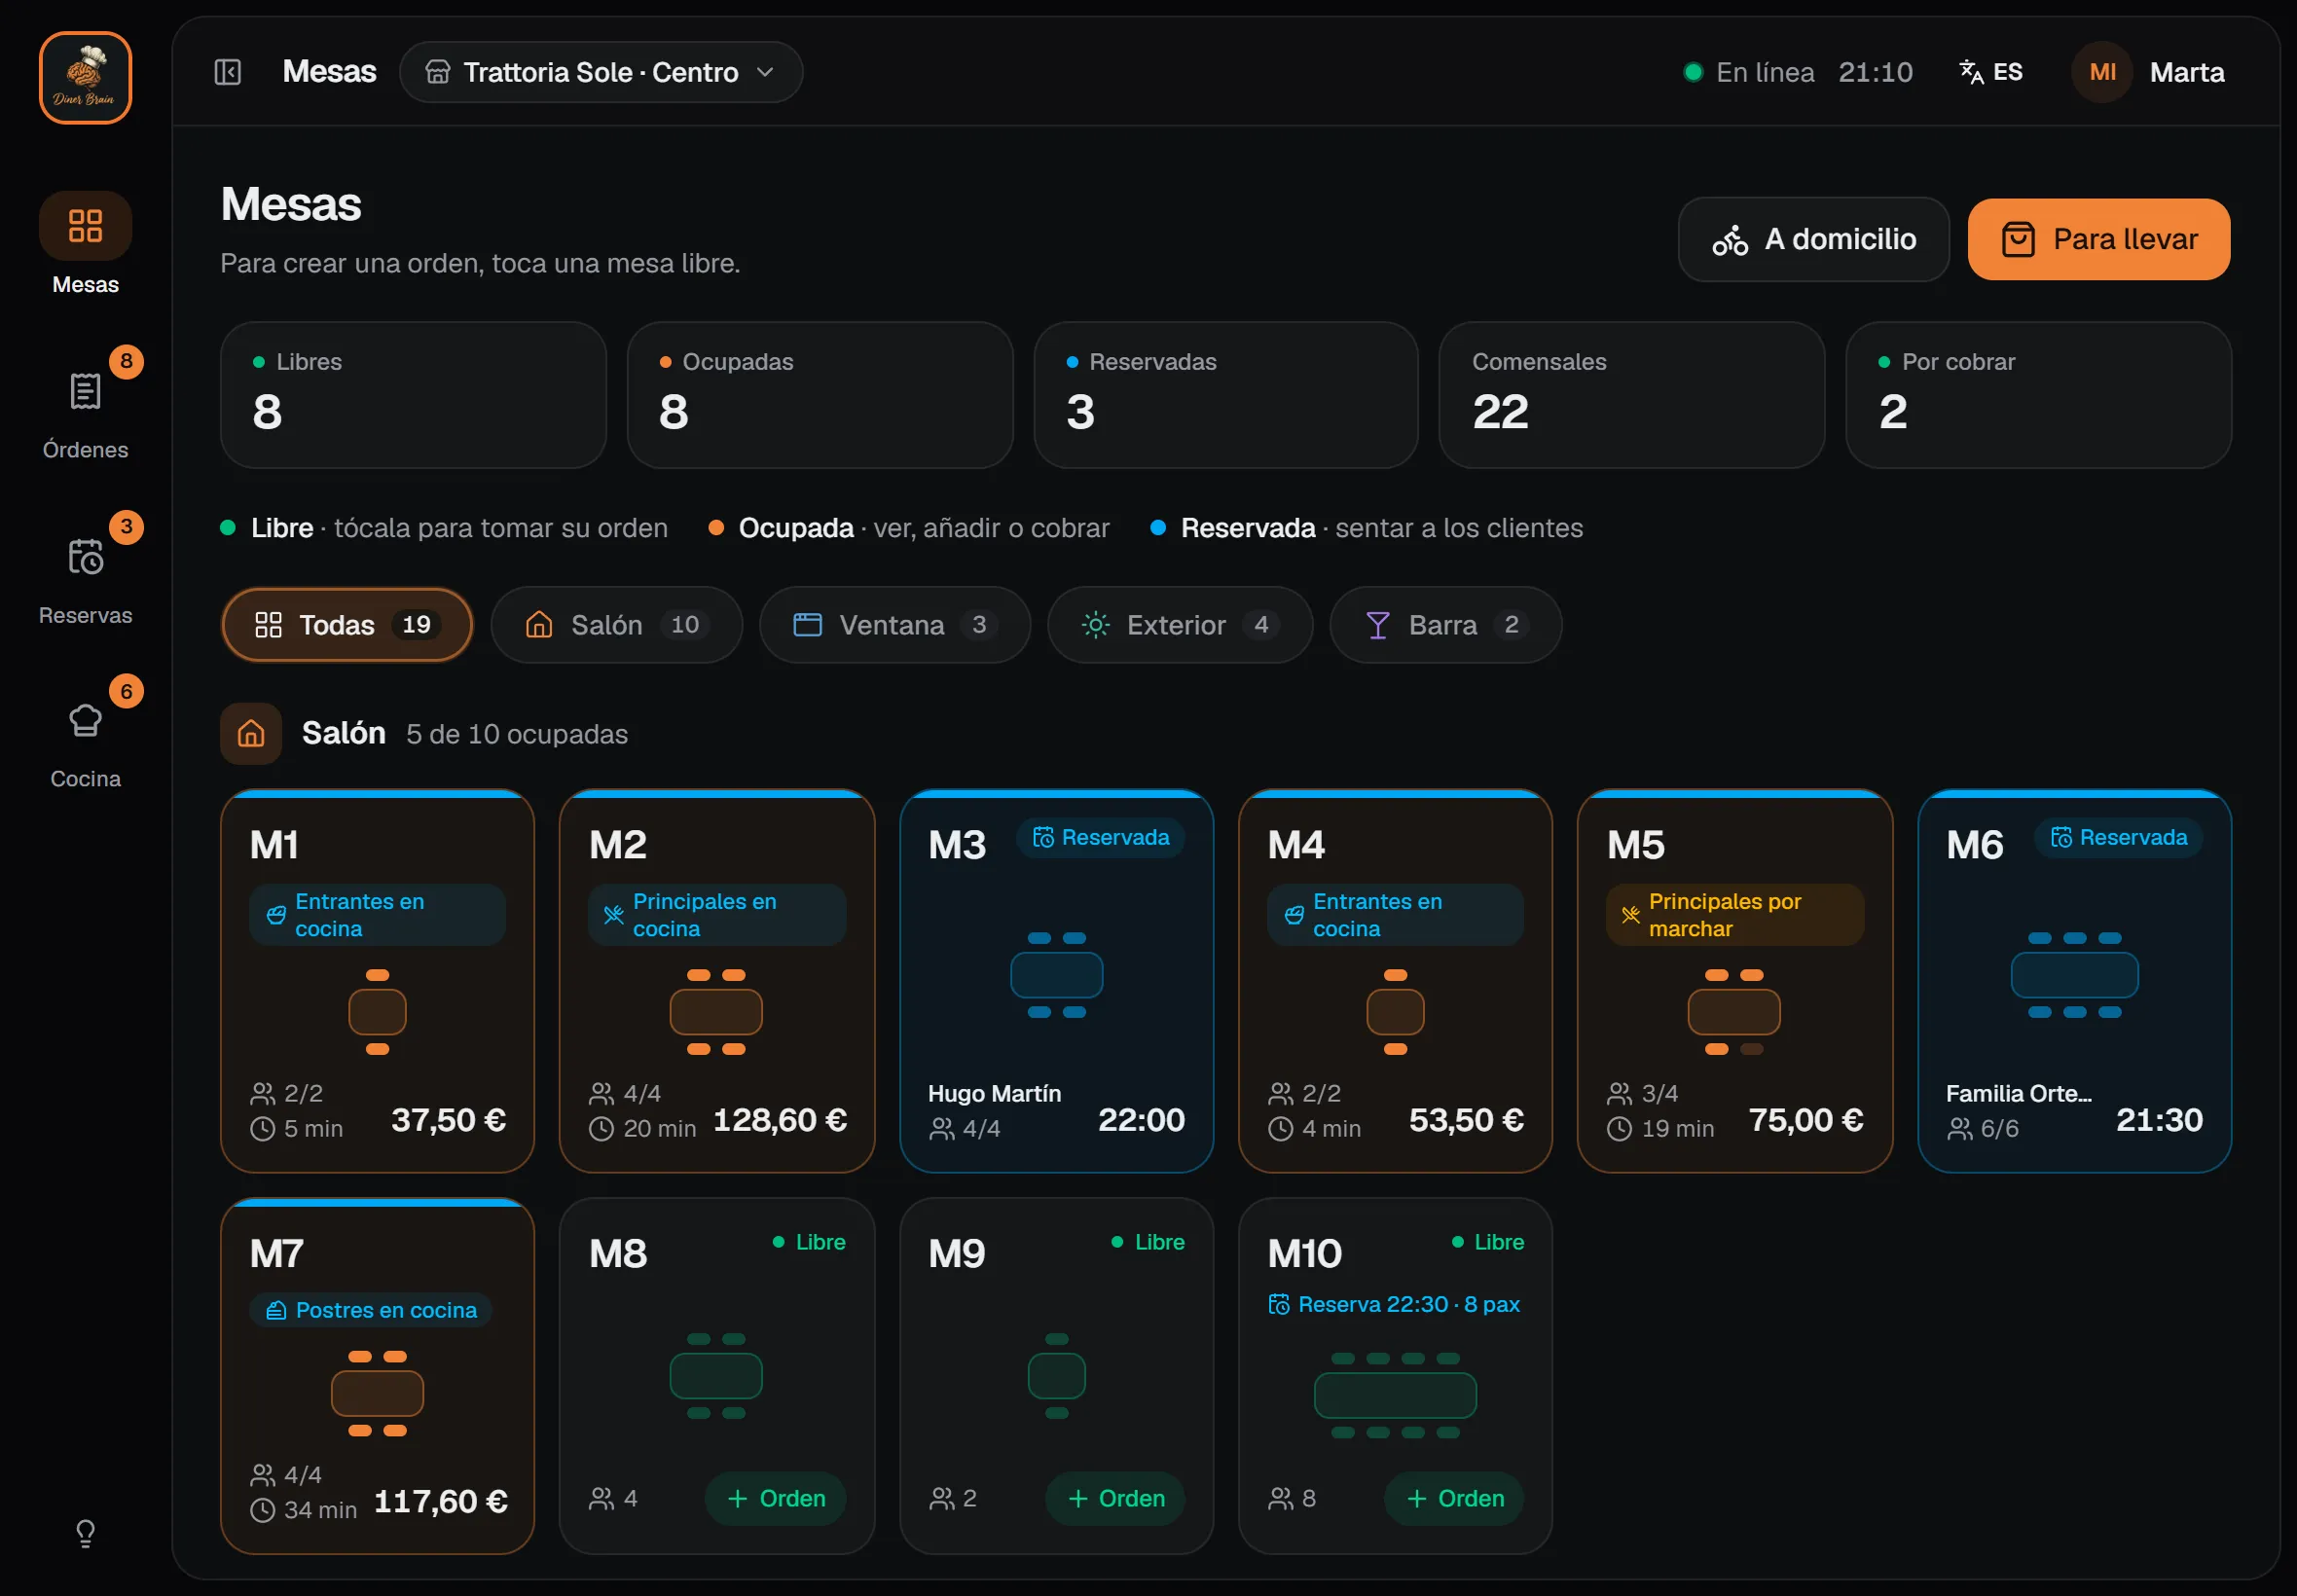Add an Orden to table M9
Viewport: 2297px width, 1596px height.
tap(1116, 1498)
